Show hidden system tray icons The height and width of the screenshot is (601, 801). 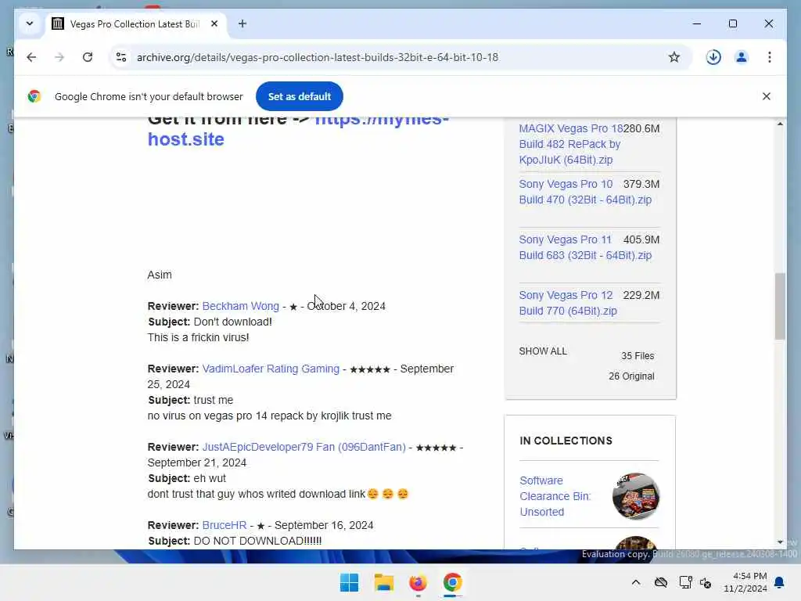click(635, 582)
